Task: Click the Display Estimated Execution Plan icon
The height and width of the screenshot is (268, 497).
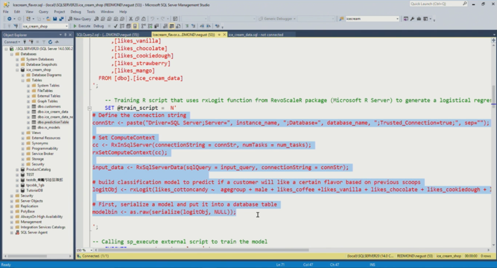Action: (x=122, y=26)
